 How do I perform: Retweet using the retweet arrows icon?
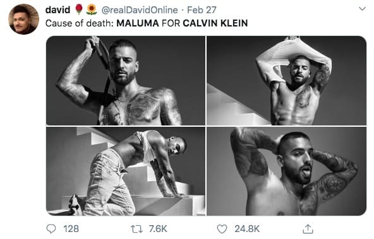pos(136,229)
